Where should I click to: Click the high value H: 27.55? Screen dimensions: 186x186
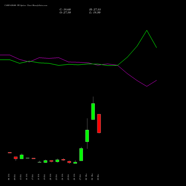[95, 10]
